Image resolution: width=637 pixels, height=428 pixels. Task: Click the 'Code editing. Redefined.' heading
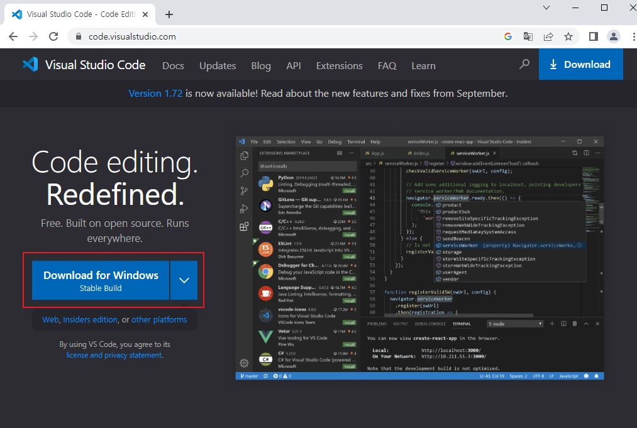click(x=114, y=178)
